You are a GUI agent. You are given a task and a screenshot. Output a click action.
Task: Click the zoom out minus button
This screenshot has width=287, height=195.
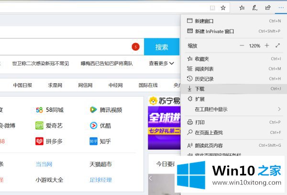click(242, 45)
